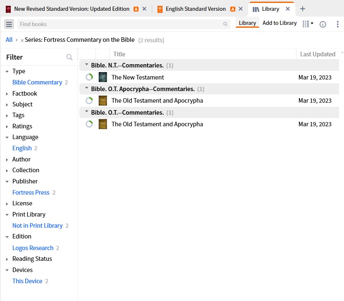The height and width of the screenshot is (301, 344).
Task: Switch to New Revised Standard Version tab
Action: [72, 9]
